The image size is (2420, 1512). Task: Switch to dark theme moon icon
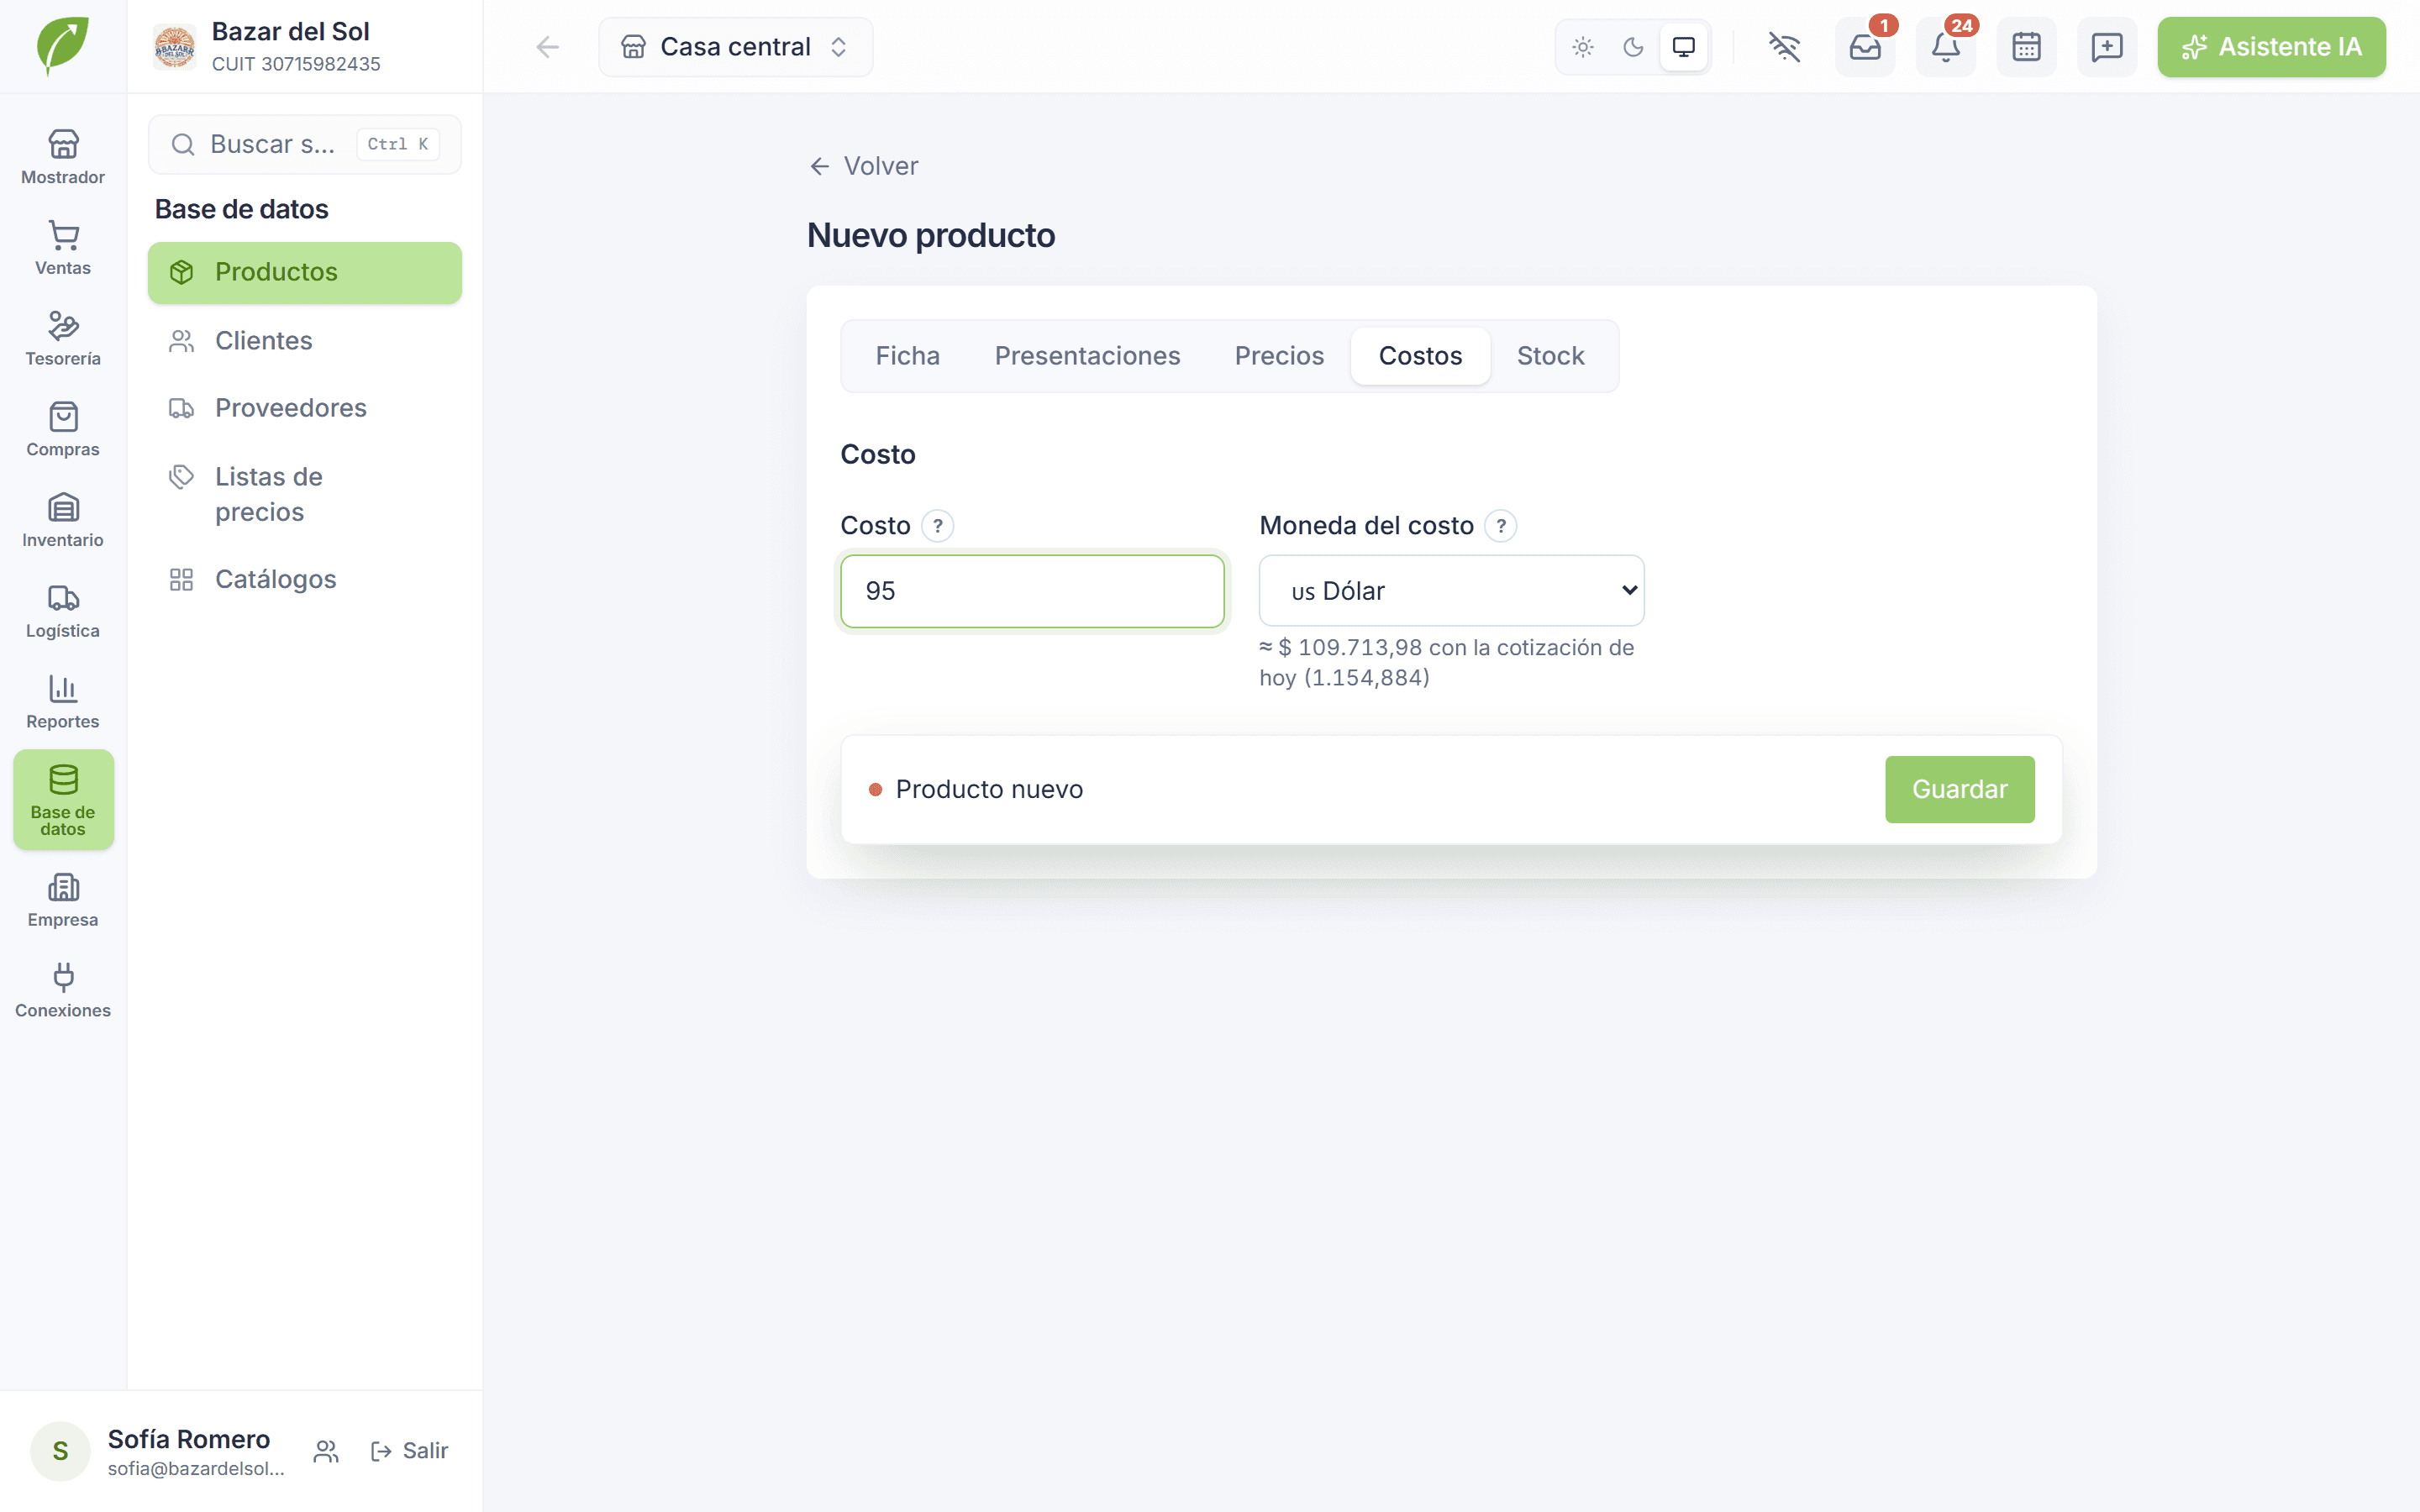(x=1633, y=47)
